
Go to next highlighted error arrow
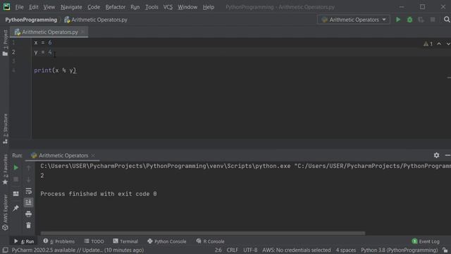coord(448,44)
